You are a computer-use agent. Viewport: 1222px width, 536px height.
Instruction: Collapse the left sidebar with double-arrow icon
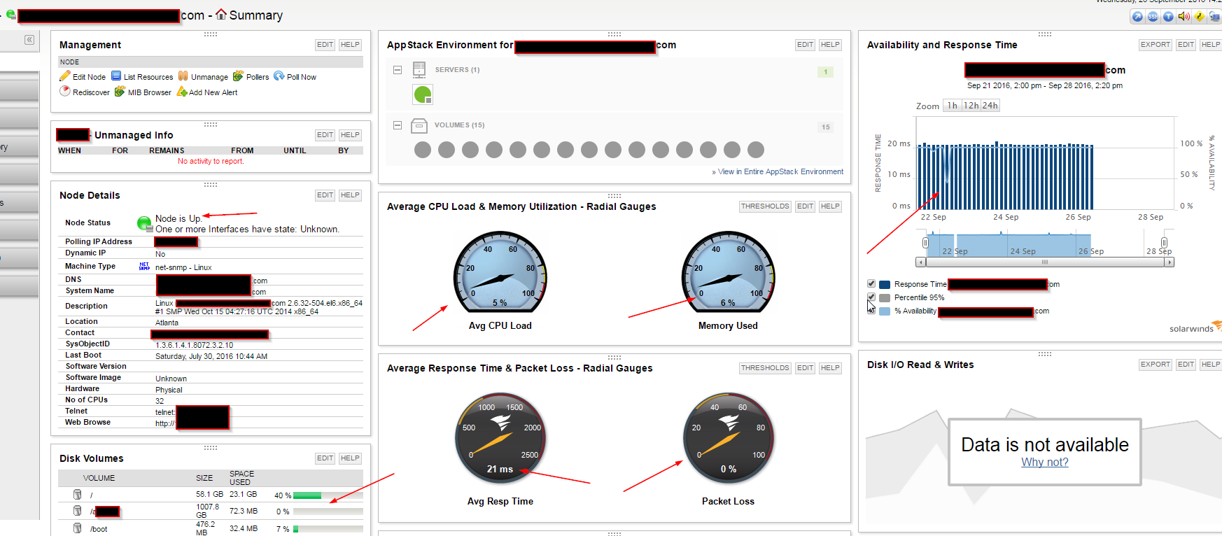(29, 40)
